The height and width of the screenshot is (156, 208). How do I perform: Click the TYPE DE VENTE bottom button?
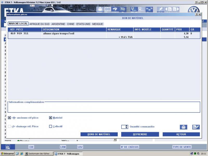pos(182,147)
